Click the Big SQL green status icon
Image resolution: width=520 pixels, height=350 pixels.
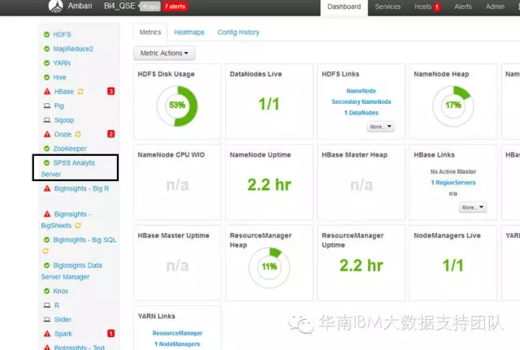47,240
